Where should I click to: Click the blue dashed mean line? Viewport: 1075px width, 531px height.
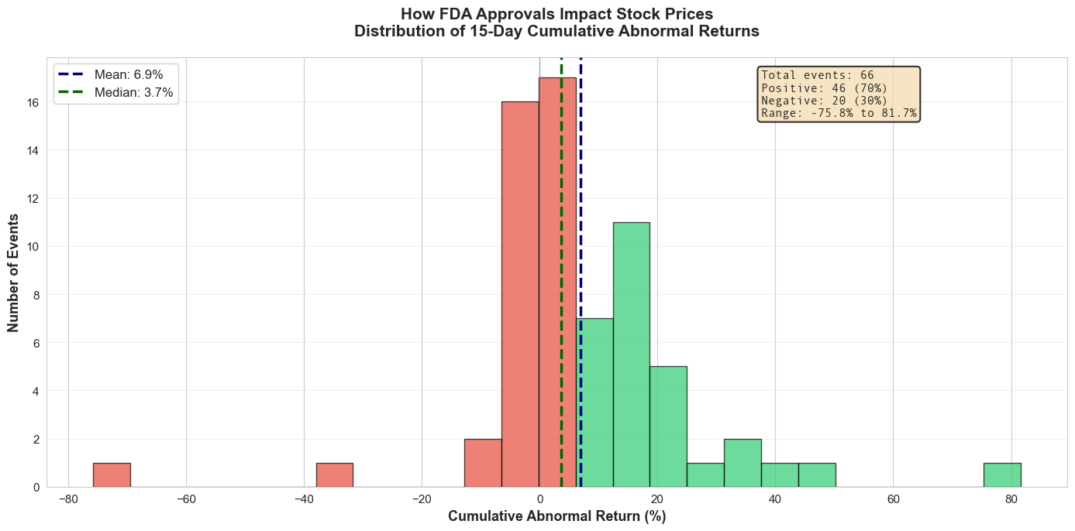click(x=581, y=194)
